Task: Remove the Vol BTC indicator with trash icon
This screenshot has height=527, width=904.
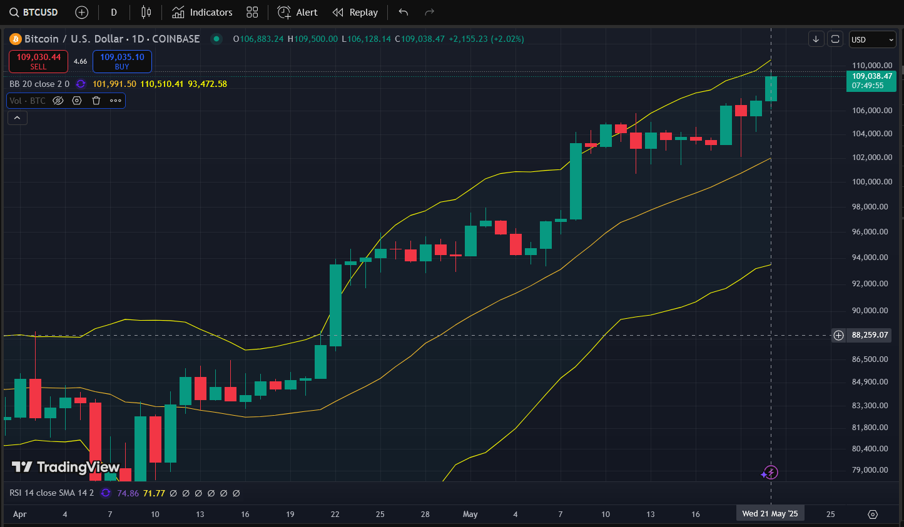Action: (96, 101)
